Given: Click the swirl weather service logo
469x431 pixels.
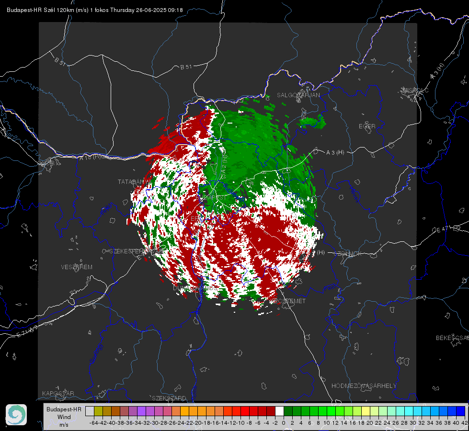Looking at the screenshot, I should (16, 415).
